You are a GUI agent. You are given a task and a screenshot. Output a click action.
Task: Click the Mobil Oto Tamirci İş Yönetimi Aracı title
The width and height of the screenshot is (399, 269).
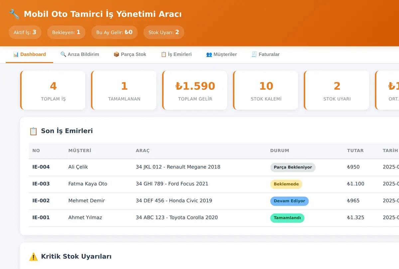(103, 14)
